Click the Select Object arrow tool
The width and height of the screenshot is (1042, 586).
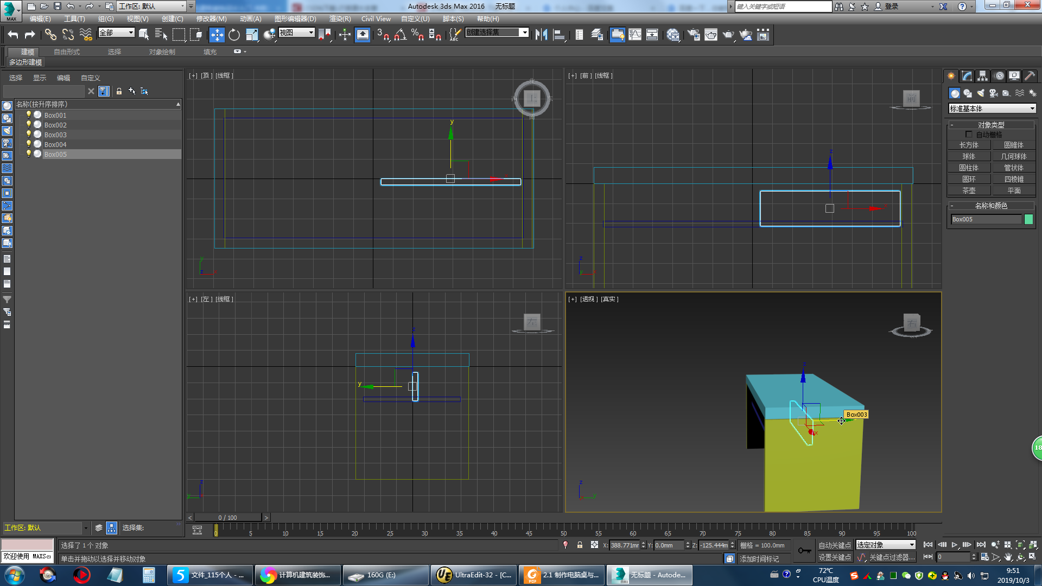144,35
